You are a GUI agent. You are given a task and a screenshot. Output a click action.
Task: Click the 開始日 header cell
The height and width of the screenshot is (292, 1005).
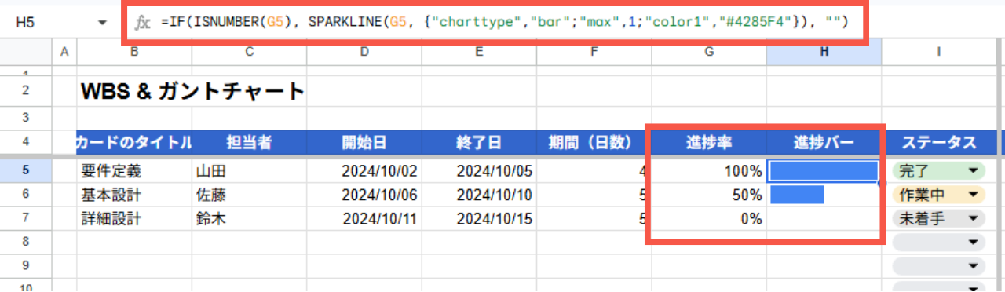364,142
